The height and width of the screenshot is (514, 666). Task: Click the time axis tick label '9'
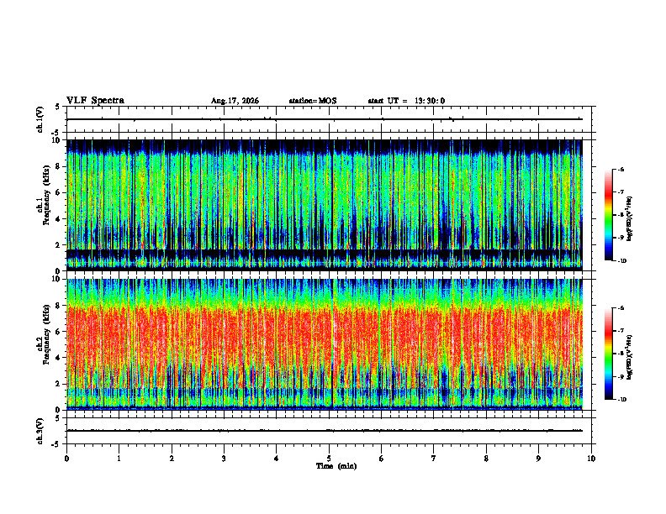538,459
